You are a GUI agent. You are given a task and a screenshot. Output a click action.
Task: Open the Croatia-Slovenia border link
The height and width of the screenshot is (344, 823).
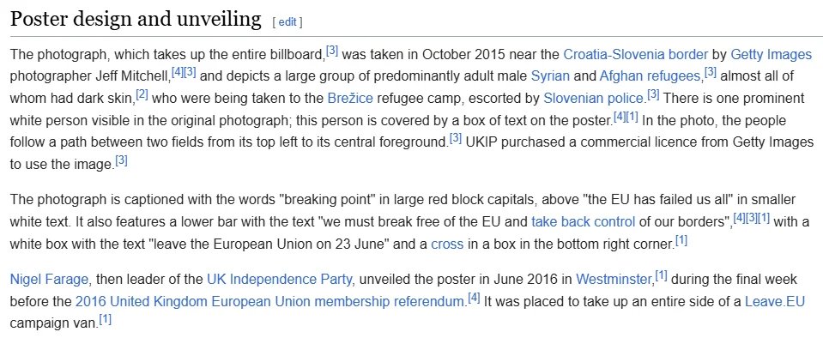point(636,55)
